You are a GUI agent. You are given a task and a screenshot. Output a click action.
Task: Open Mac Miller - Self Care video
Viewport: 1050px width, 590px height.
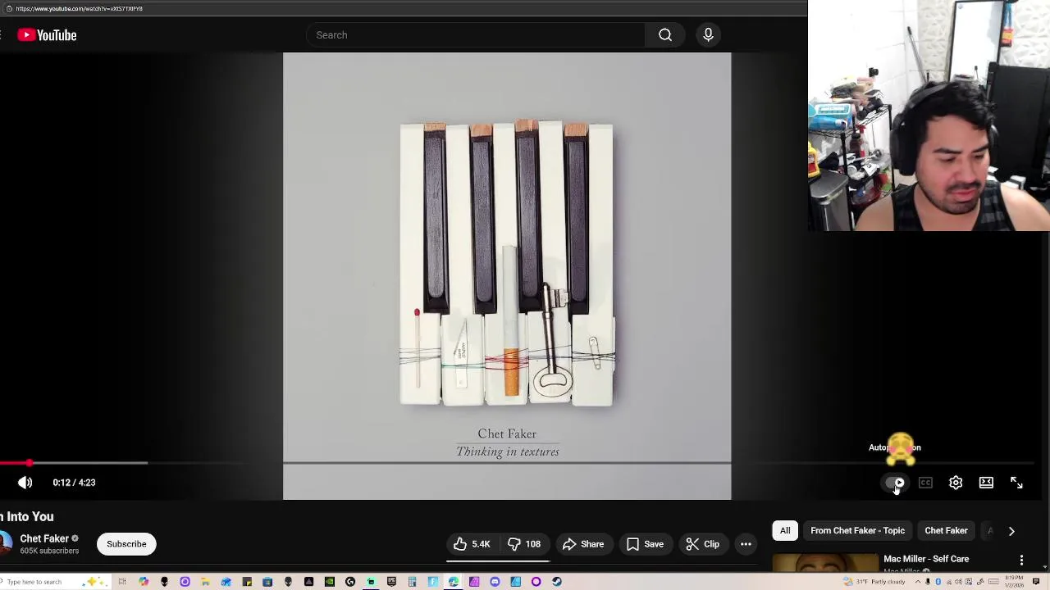tap(926, 559)
